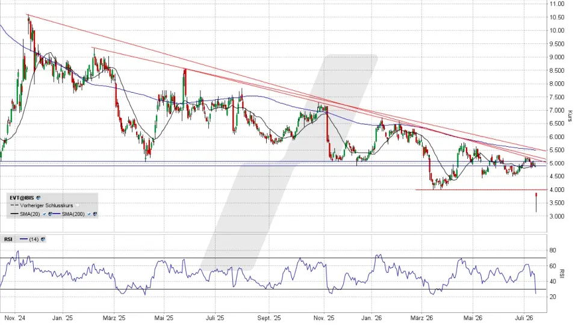Click the latest red candle below 4.000

(x=536, y=202)
